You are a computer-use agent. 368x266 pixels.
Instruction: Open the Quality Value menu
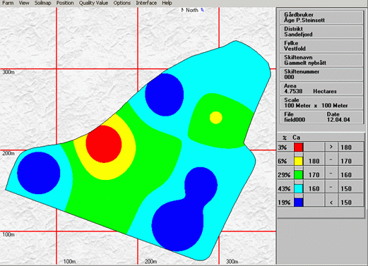(x=93, y=3)
